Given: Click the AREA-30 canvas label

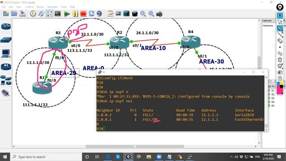Looking at the screenshot, I should coord(211,61).
